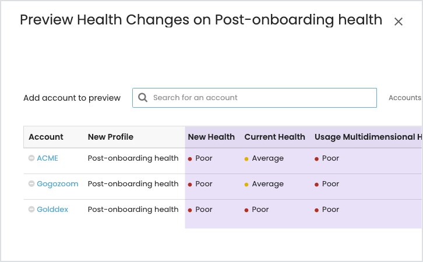Click the New Profile column header
The image size is (423, 262).
point(111,137)
